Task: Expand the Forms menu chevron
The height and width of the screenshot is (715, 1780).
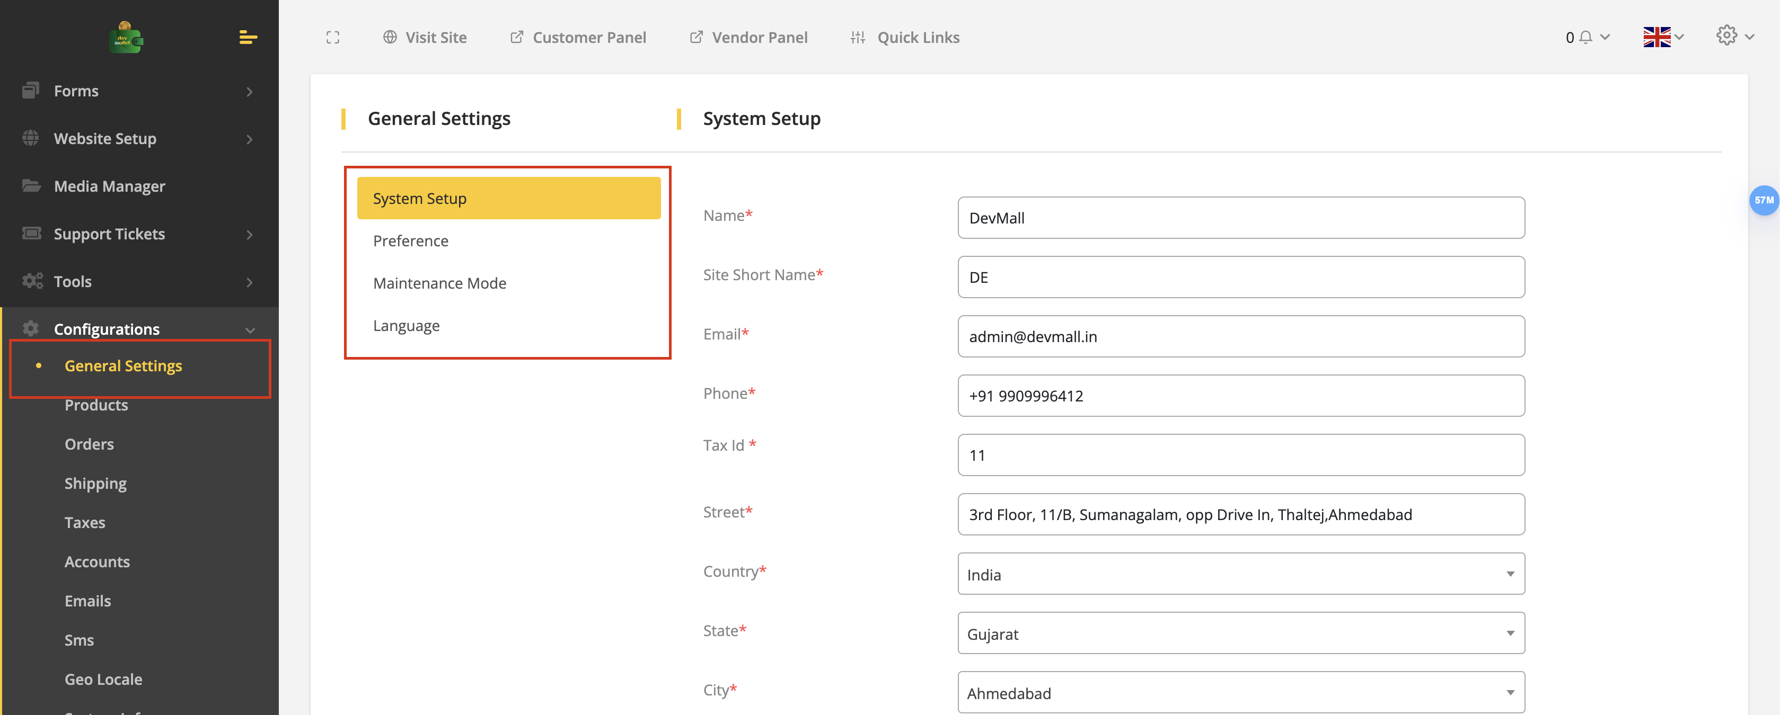Action: coord(250,91)
